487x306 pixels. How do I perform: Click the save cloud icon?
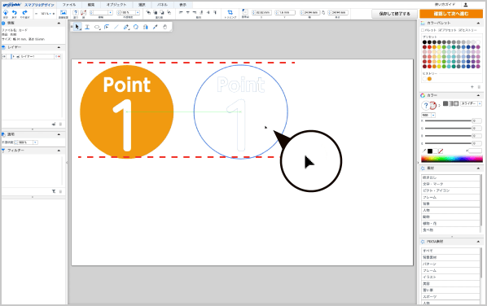5,12
